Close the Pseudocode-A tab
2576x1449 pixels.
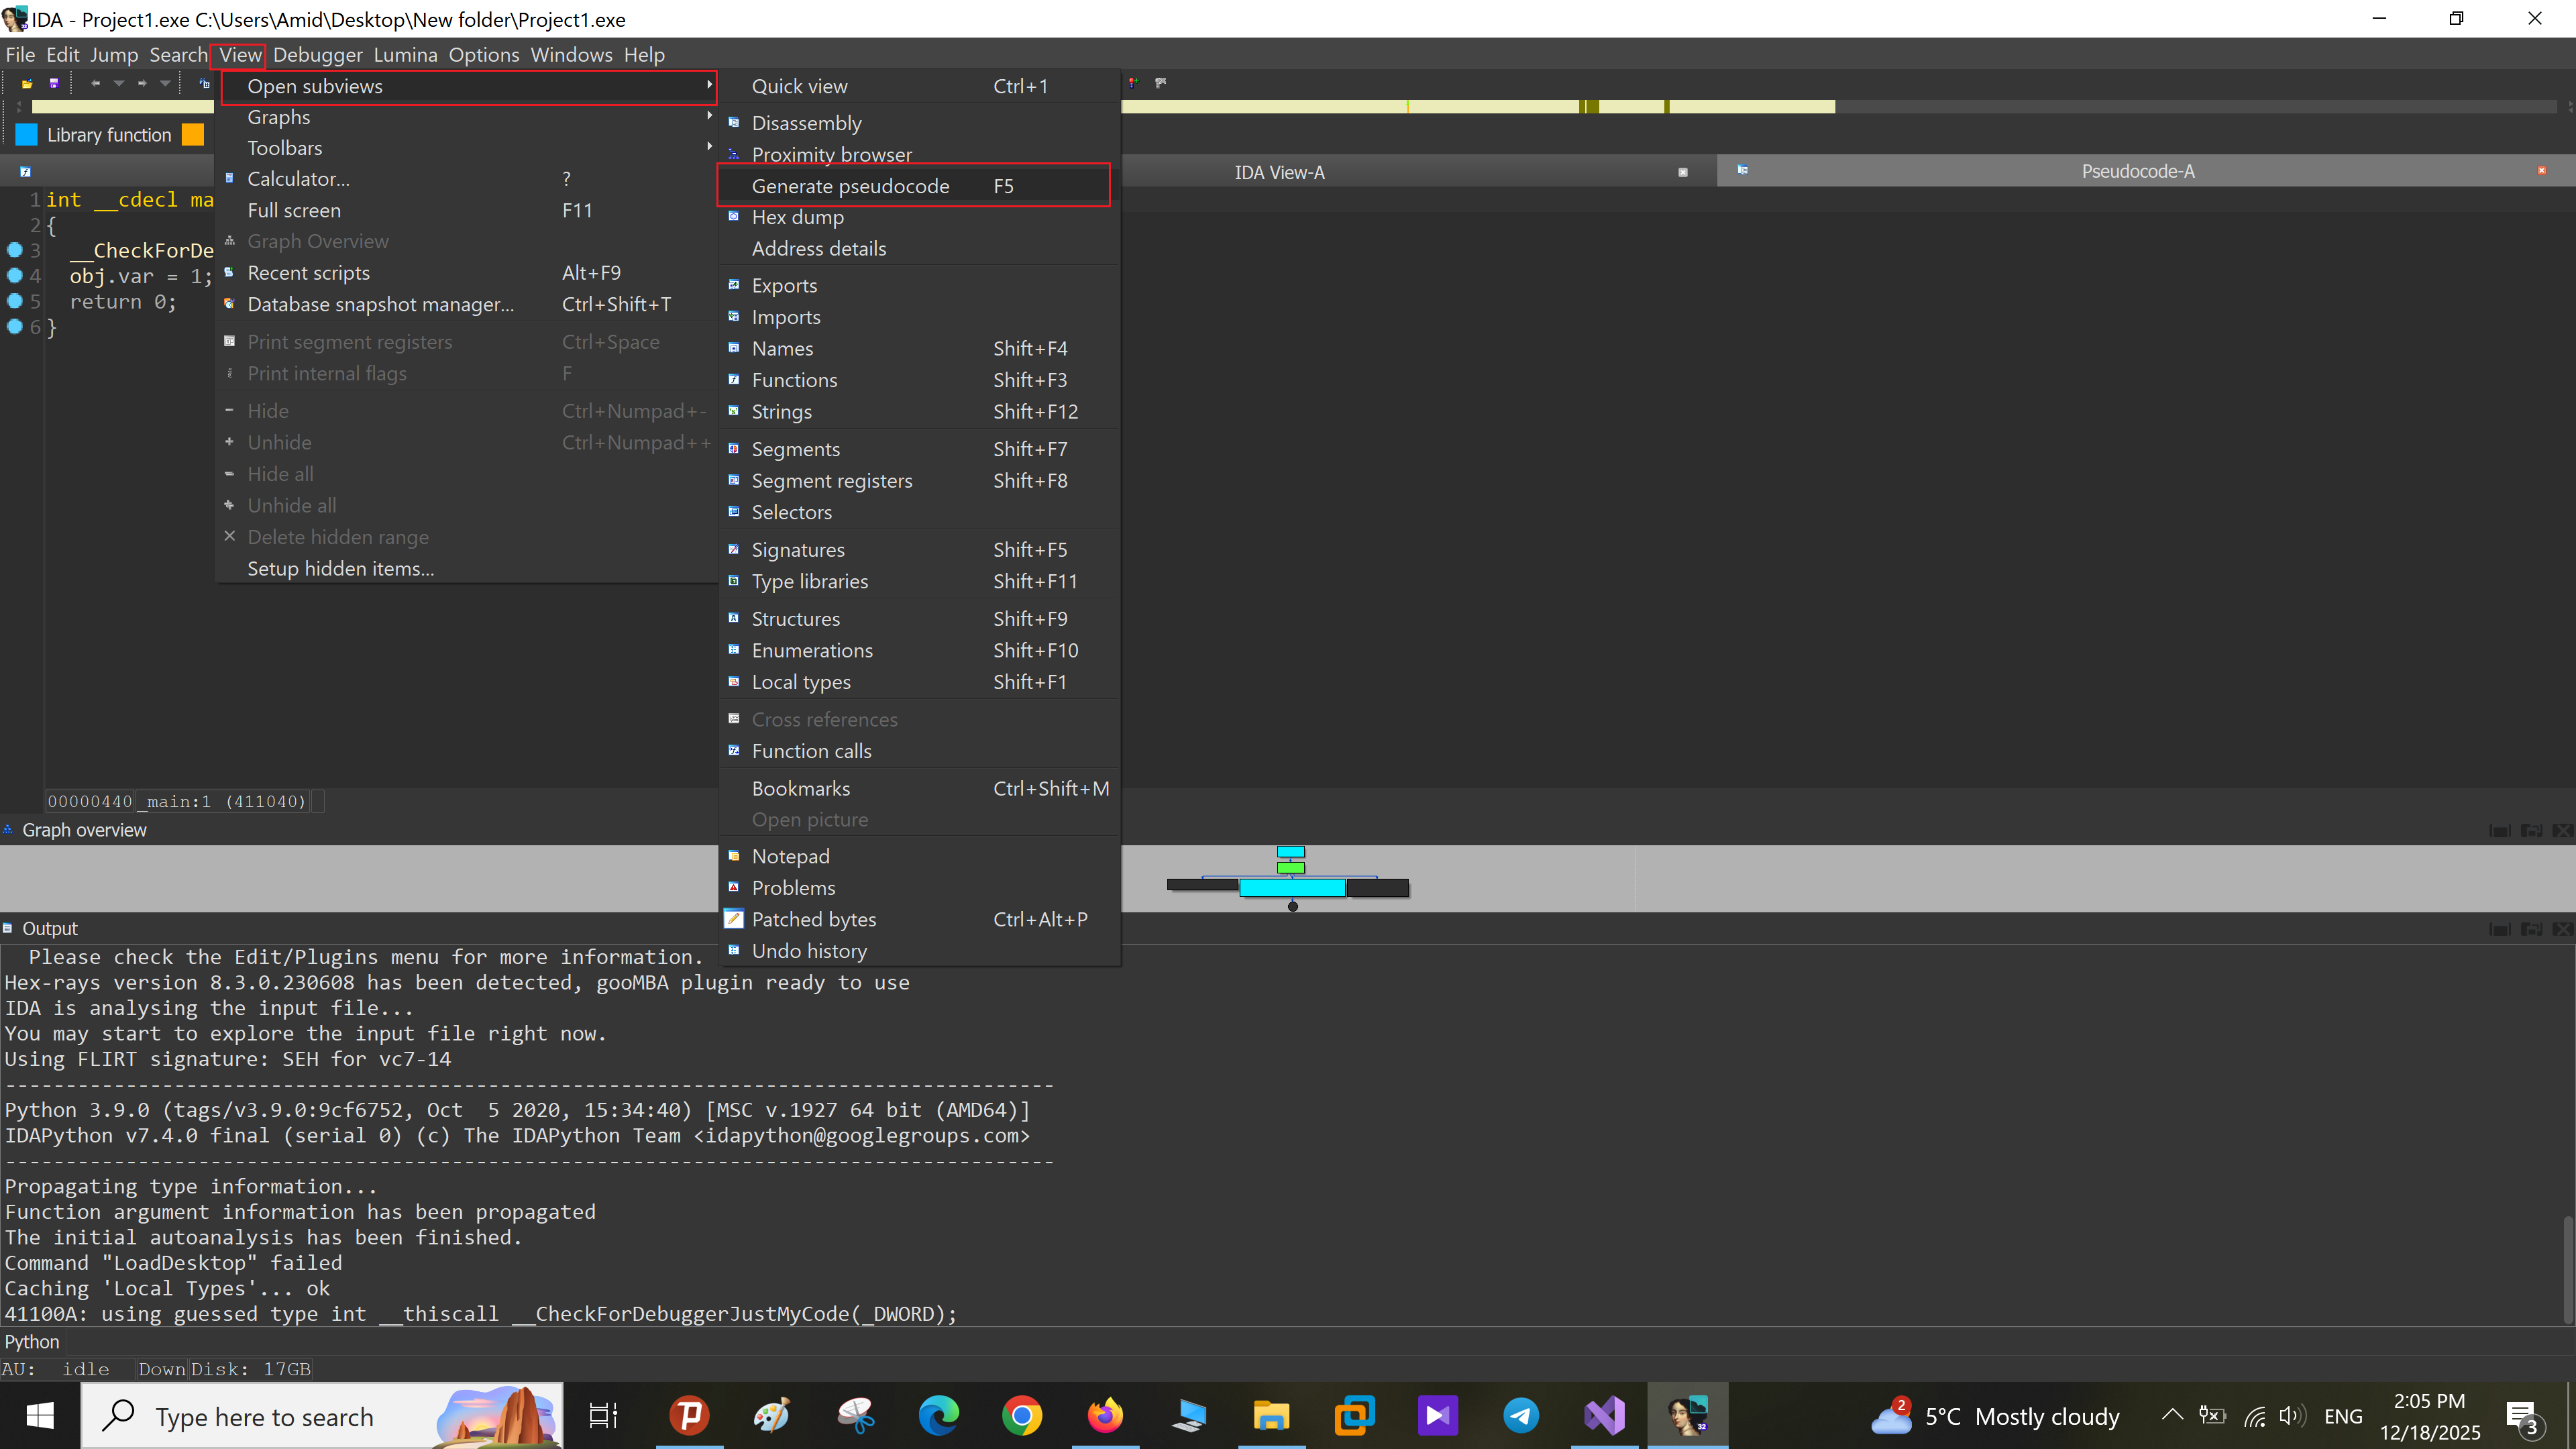pos(2541,171)
